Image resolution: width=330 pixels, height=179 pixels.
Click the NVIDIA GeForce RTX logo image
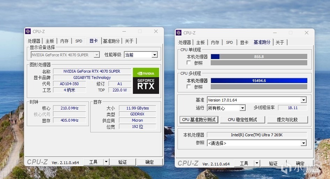pyautogui.click(x=146, y=81)
